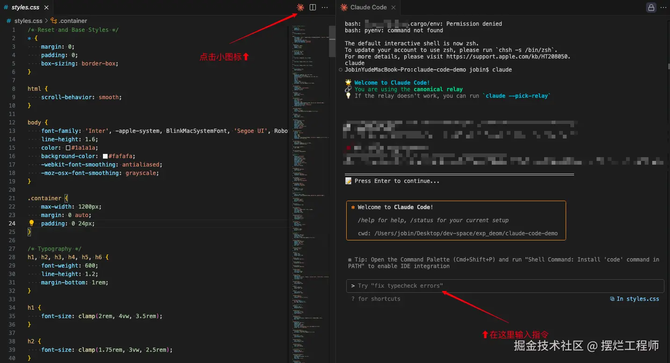Click the 'bash: pyenv: command not found' line
This screenshot has height=363, width=670.
pyautogui.click(x=394, y=30)
